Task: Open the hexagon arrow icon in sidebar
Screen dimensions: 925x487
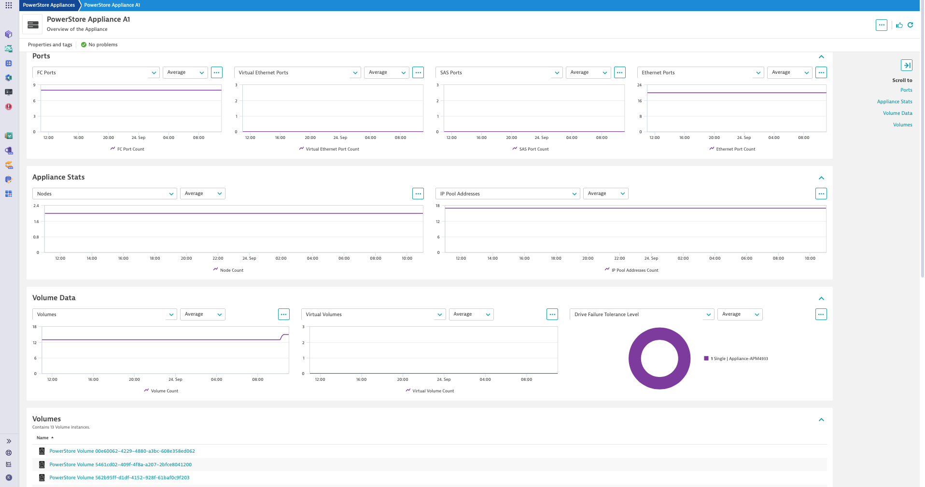Action: coord(9,78)
